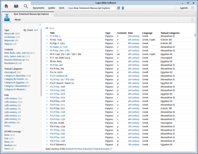Click the About menu item
This screenshot has height=154, width=198.
(x=18, y=19)
